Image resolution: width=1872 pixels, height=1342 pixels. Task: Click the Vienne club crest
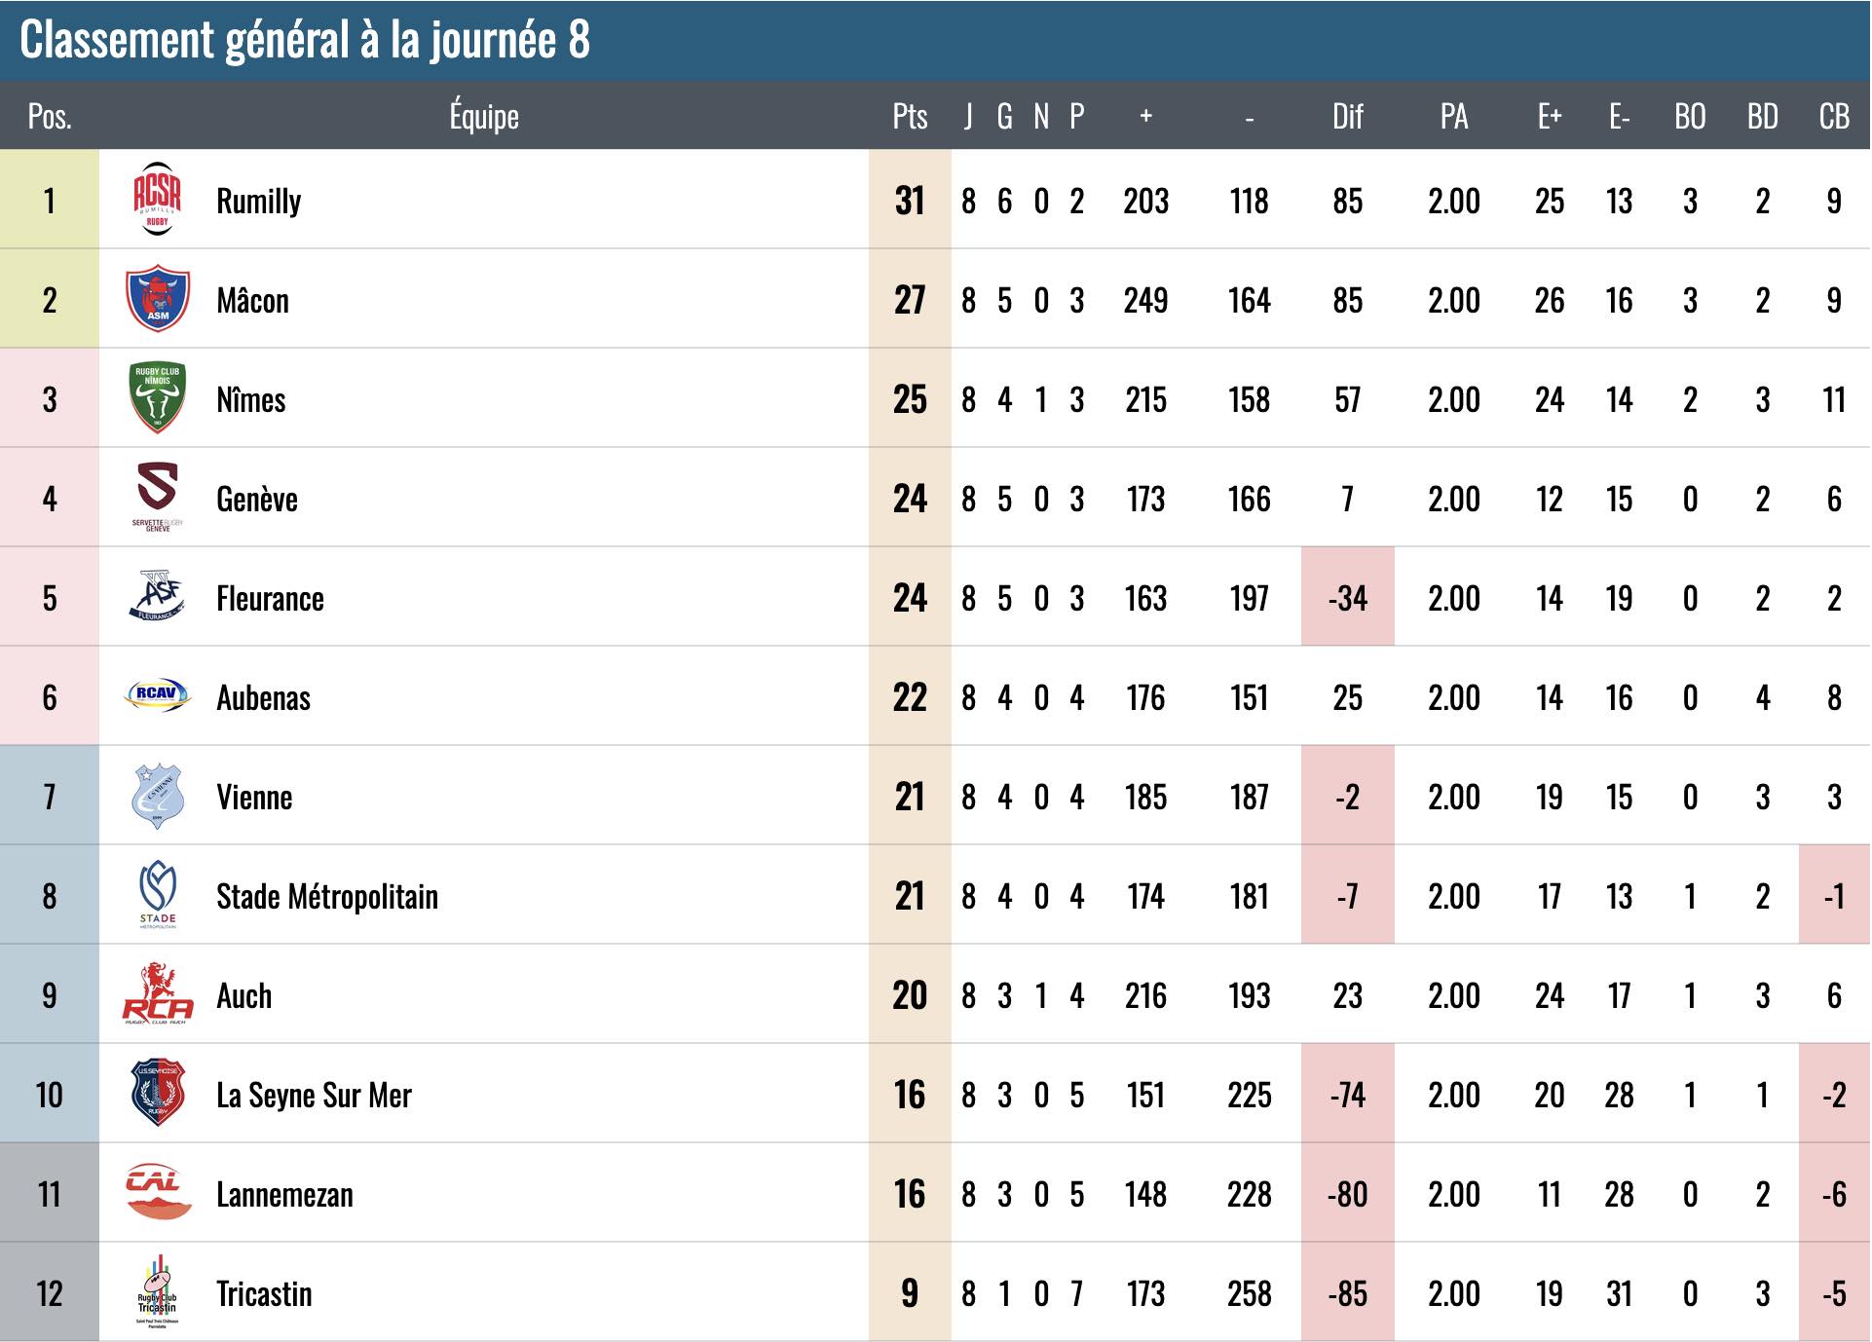click(157, 796)
